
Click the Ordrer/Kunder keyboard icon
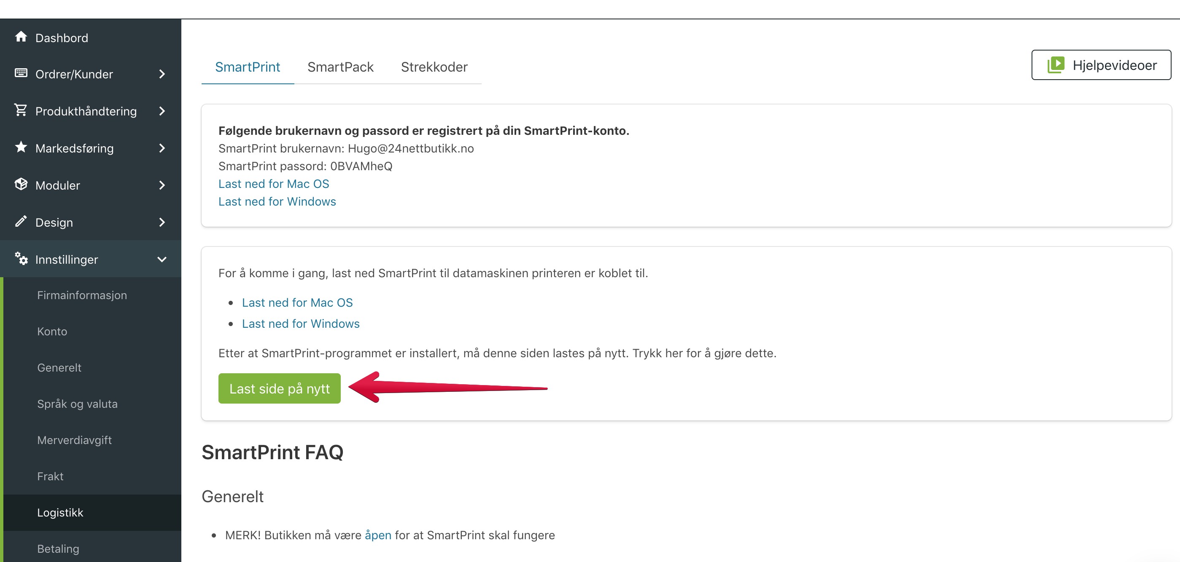pyautogui.click(x=21, y=73)
